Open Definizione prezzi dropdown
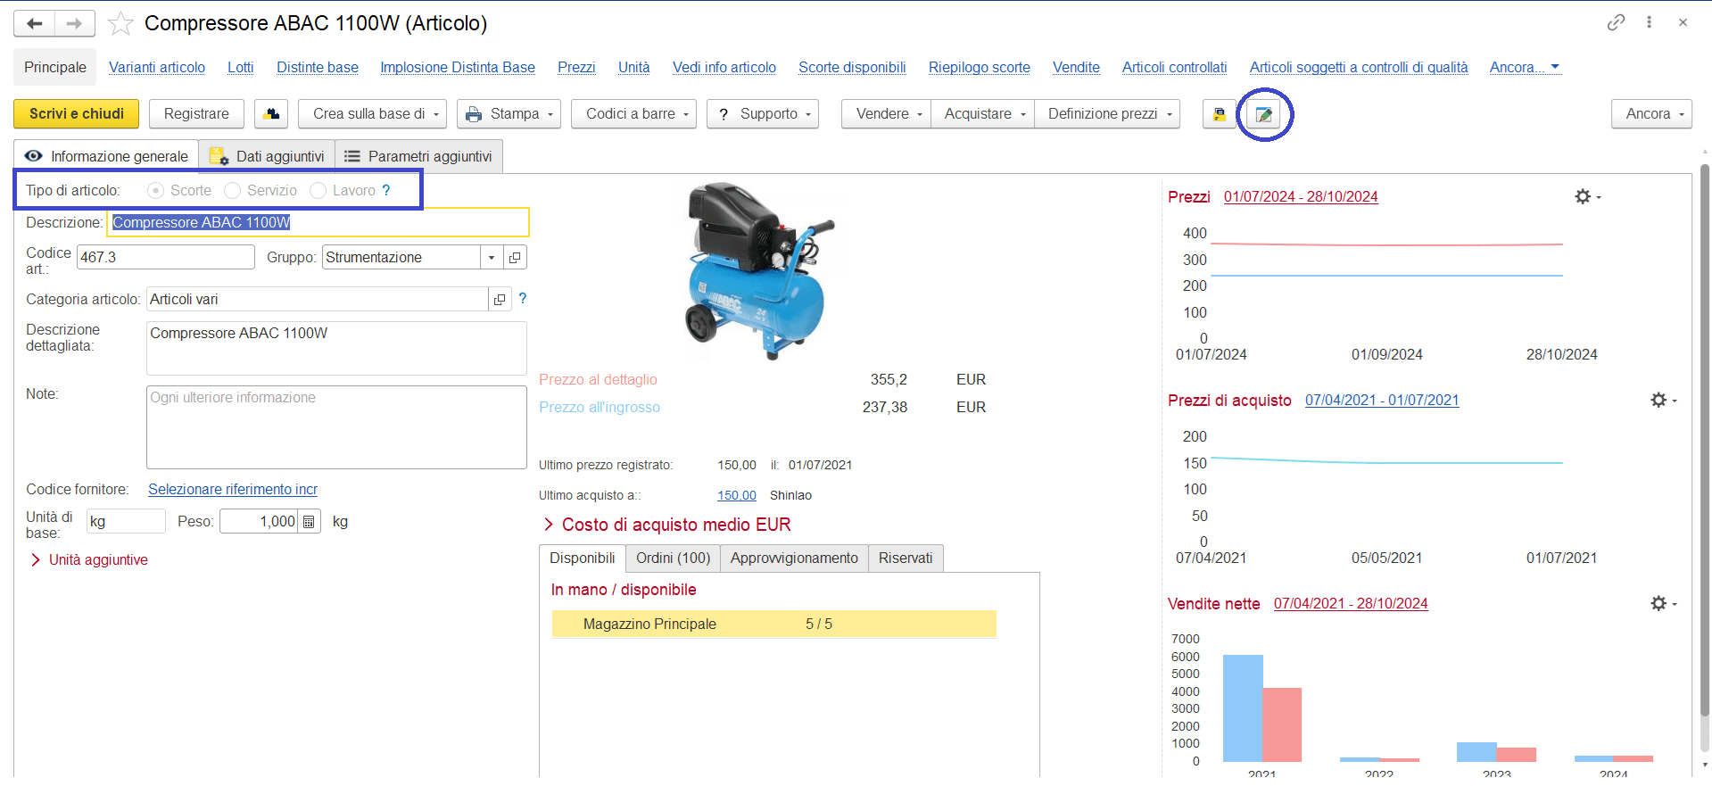The width and height of the screenshot is (1712, 786). point(1107,114)
